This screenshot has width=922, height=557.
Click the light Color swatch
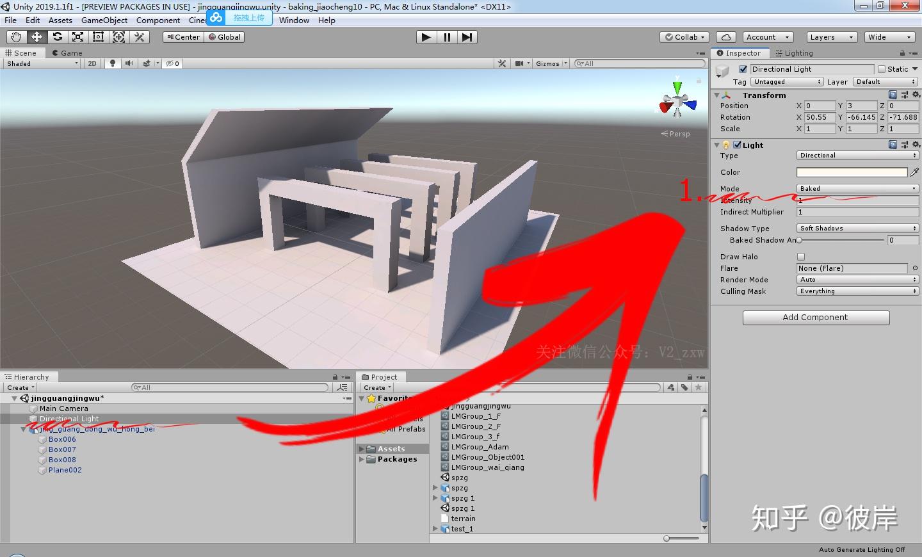click(852, 172)
